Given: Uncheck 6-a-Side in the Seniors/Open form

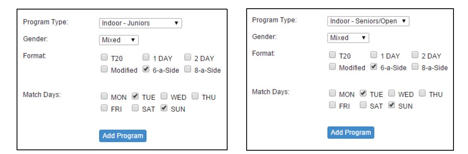Looking at the screenshot, I should 373,67.
